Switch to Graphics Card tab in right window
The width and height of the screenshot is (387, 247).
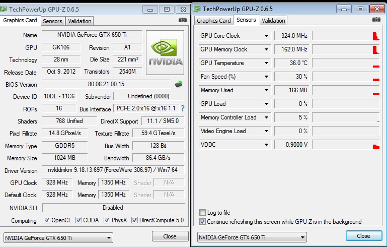coord(214,21)
